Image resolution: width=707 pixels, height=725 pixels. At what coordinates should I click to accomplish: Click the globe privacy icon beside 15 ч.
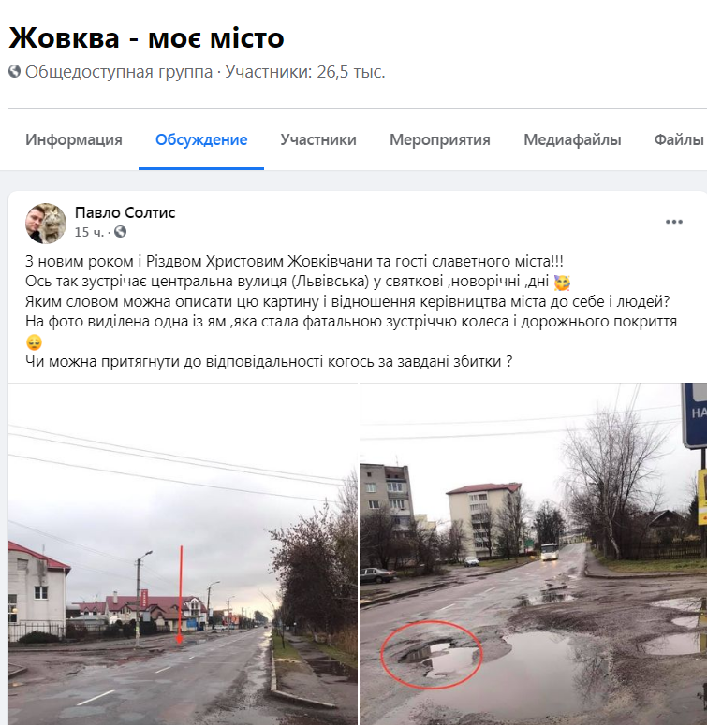point(120,232)
